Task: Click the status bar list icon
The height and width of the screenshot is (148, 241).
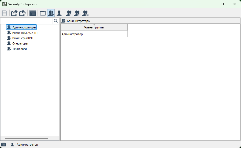Action: coord(3,145)
